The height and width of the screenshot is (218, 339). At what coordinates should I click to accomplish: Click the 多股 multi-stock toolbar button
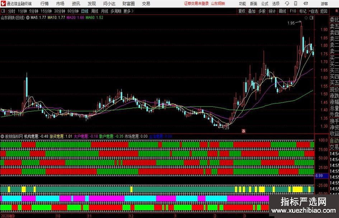coord(262,11)
